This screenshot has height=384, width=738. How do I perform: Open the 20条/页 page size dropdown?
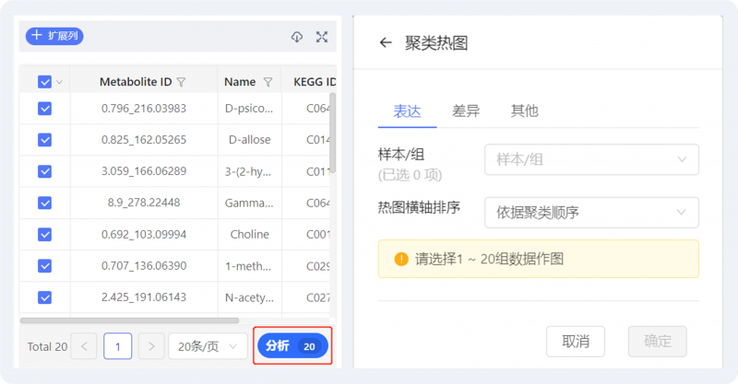pos(208,346)
